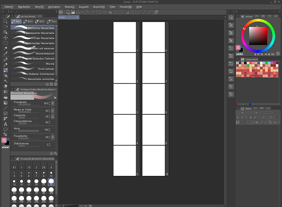Toggle the Pinseldichte dynamics setting button

53,137
